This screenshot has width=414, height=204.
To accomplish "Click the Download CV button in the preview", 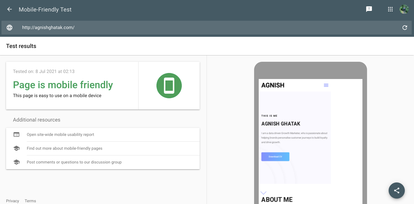I will pos(275,157).
